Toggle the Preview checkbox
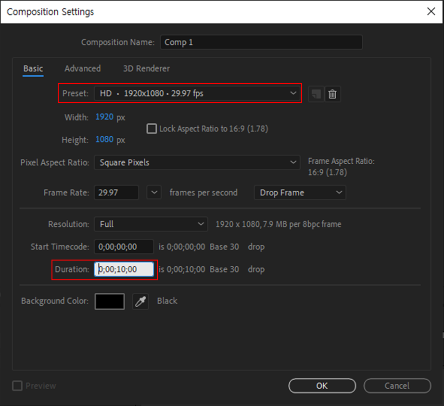 17,386
